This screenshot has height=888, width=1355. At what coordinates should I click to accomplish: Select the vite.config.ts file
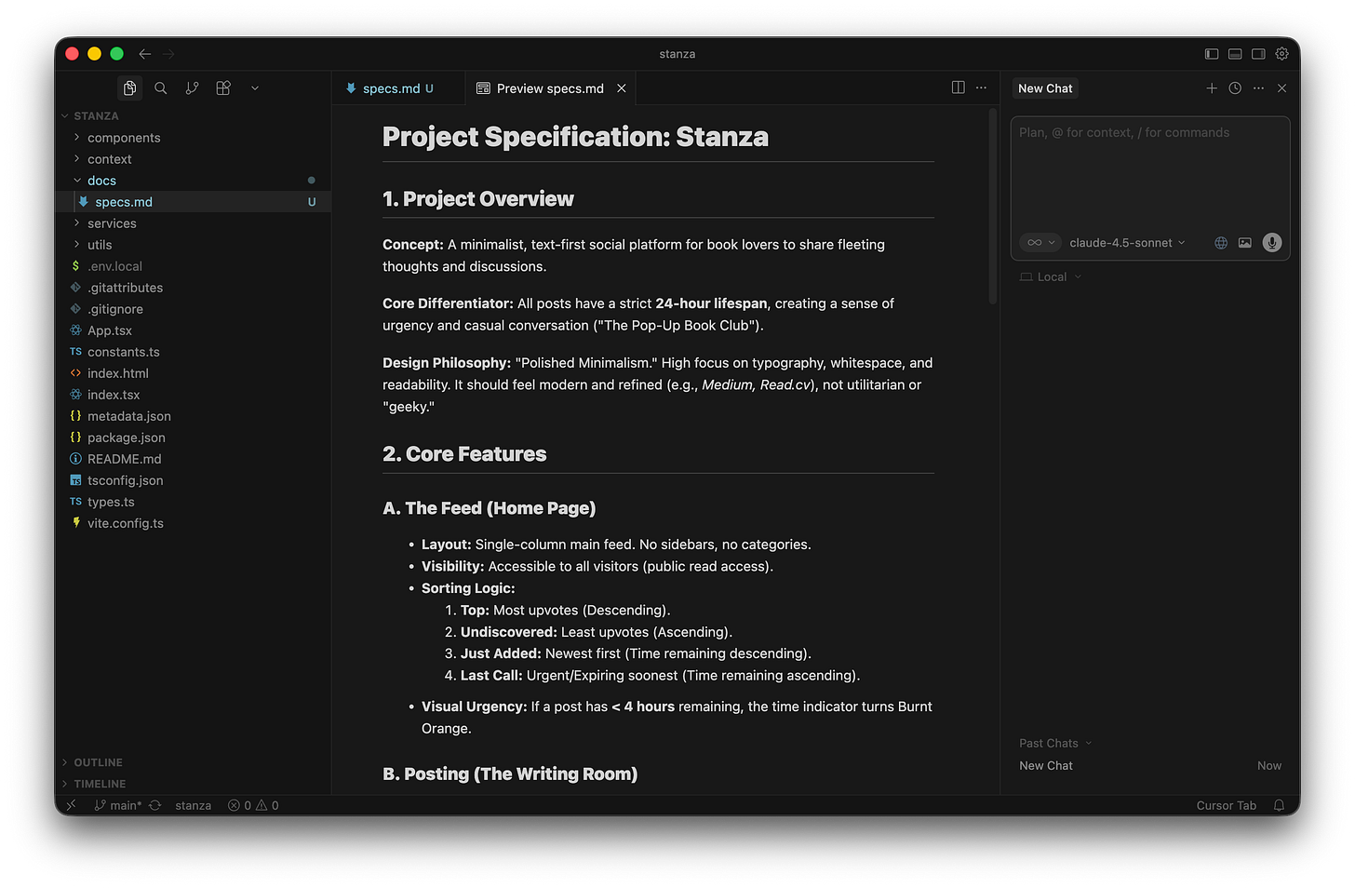[x=125, y=523]
